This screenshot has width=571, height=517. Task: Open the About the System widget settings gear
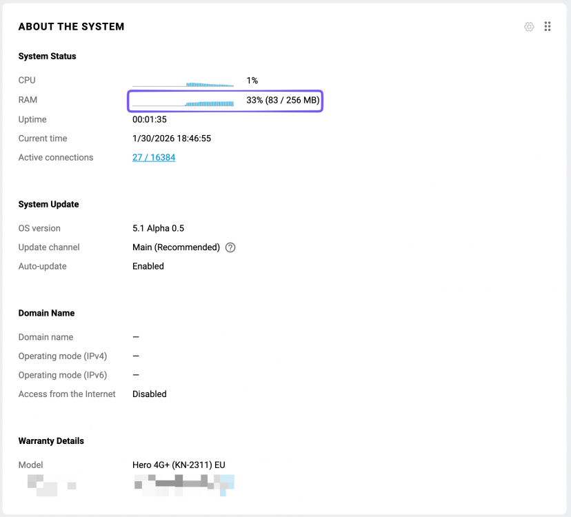coord(529,27)
